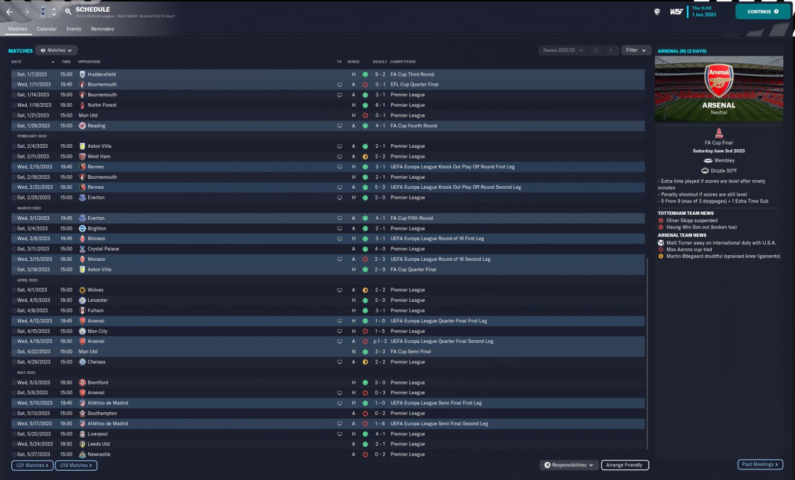Click the West Ham club badge
The width and height of the screenshot is (795, 480).
(x=82, y=156)
